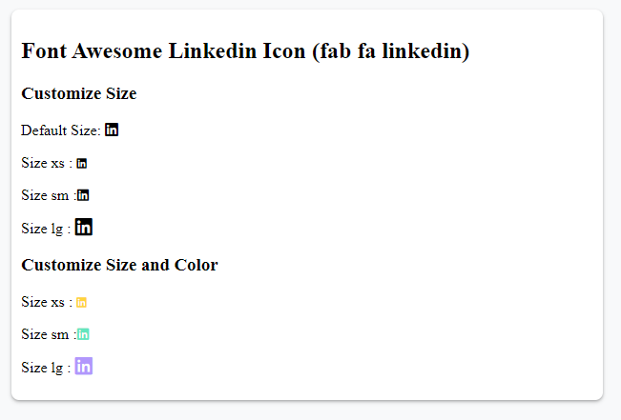Viewport: 621px width, 420px height.
Task: Click the default size LinkedIn icon
Action: [x=112, y=130]
